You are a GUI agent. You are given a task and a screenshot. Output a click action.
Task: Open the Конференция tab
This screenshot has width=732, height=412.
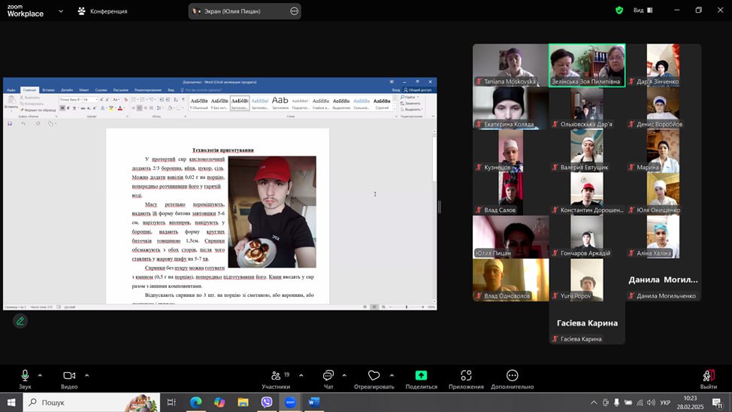102,11
